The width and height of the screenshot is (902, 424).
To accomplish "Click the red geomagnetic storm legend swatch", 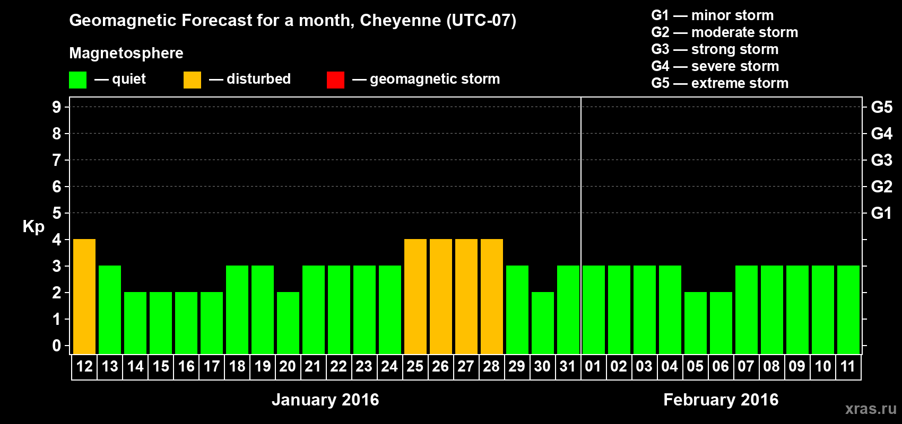I will [335, 80].
